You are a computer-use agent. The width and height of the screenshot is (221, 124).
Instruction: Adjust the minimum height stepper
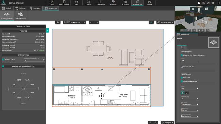44,60
